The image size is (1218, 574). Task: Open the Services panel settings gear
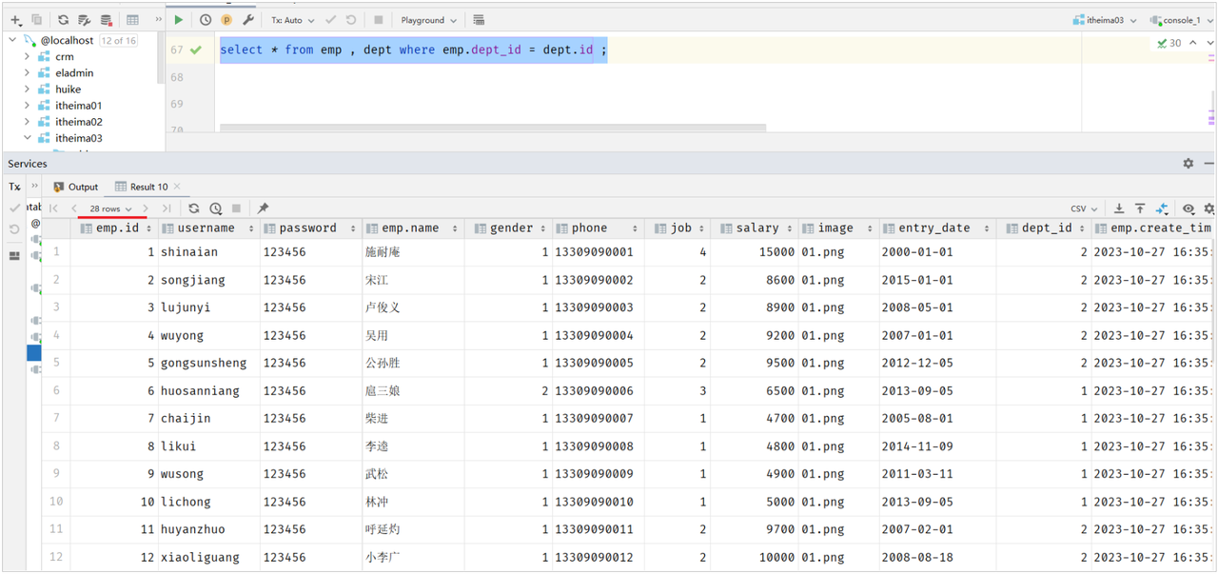click(x=1188, y=164)
